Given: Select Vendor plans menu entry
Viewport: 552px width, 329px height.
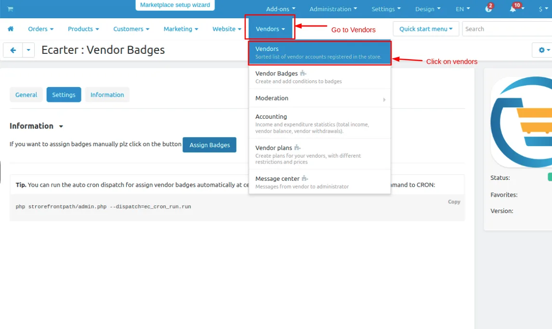Looking at the screenshot, I should click(320, 154).
